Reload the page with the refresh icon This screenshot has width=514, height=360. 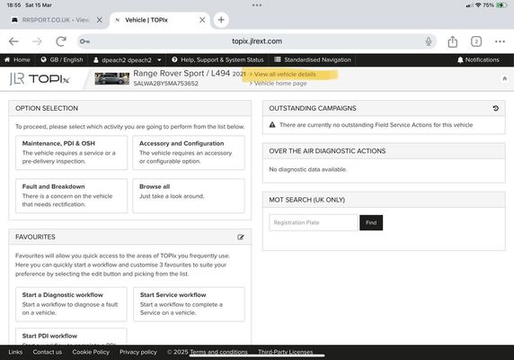[61, 41]
